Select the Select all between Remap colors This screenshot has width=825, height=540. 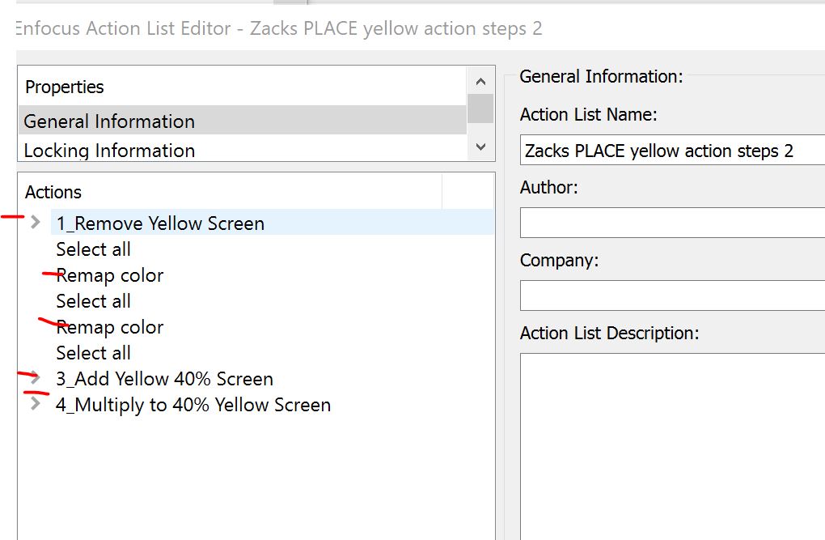click(x=94, y=301)
